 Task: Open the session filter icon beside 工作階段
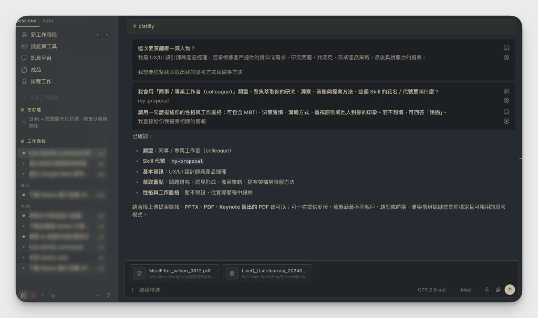(106, 141)
